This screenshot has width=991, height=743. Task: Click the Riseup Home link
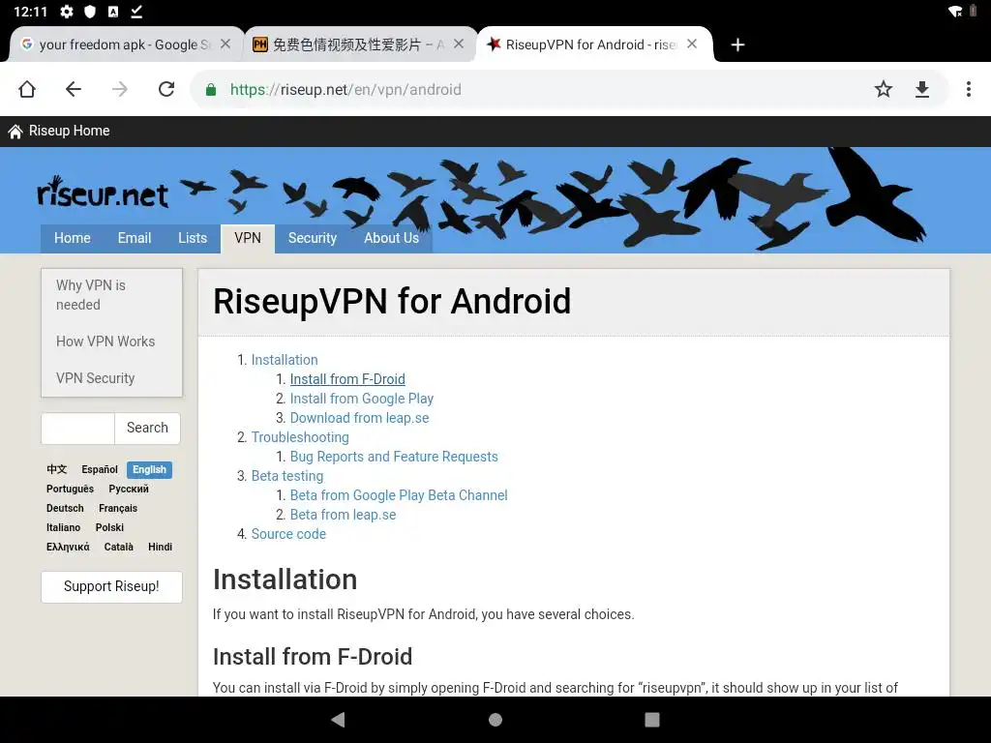click(59, 131)
